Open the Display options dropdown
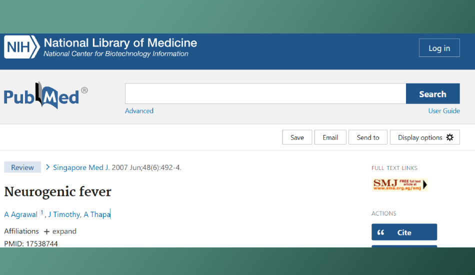 click(x=425, y=137)
